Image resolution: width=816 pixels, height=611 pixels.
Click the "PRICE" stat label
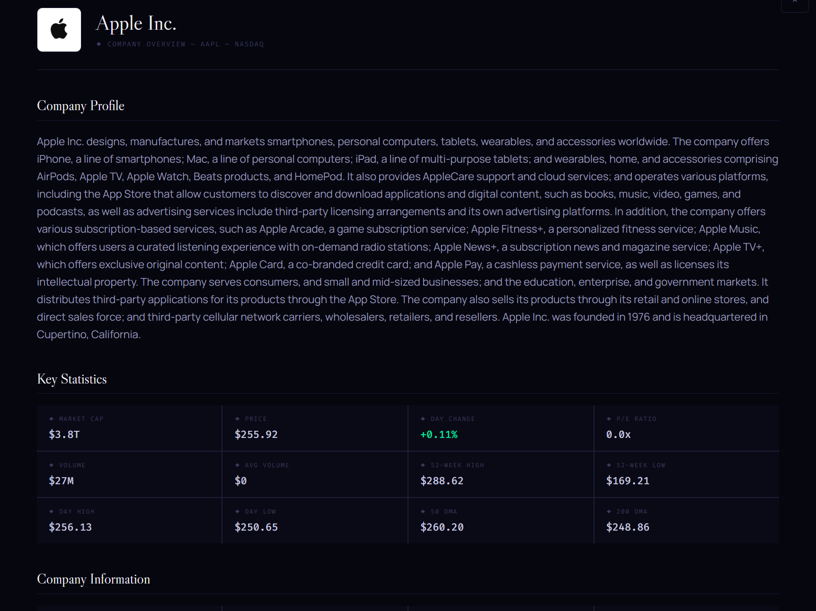(256, 419)
